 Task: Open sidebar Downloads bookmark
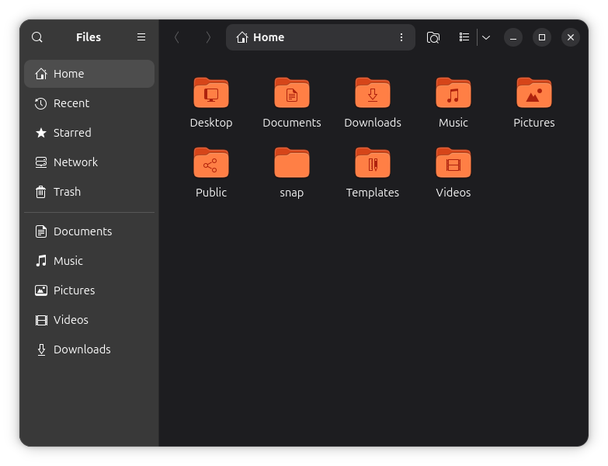click(x=89, y=349)
